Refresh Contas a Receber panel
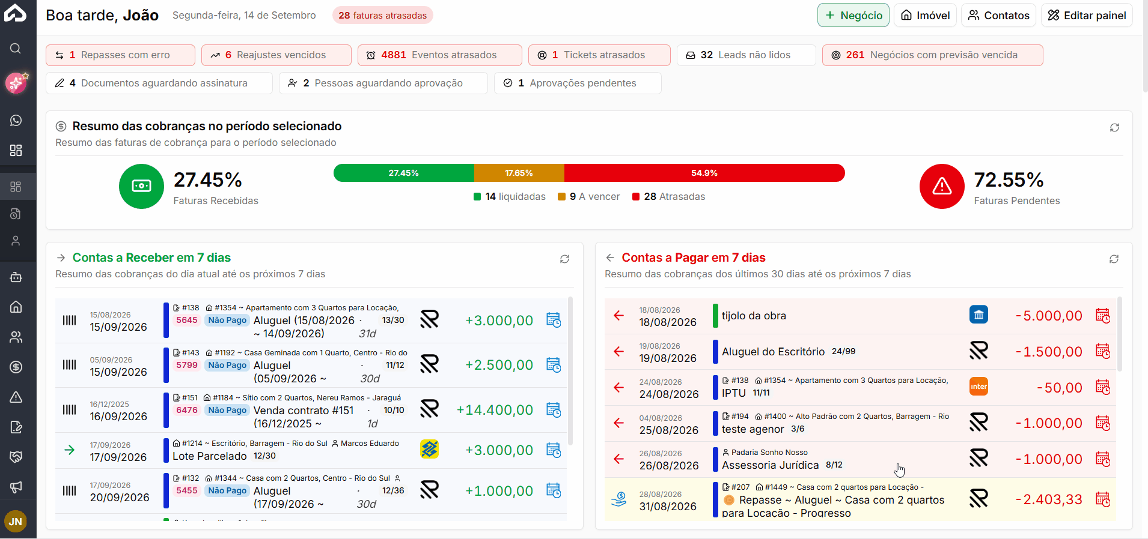Screen dimensions: 1148x539 pos(564,259)
